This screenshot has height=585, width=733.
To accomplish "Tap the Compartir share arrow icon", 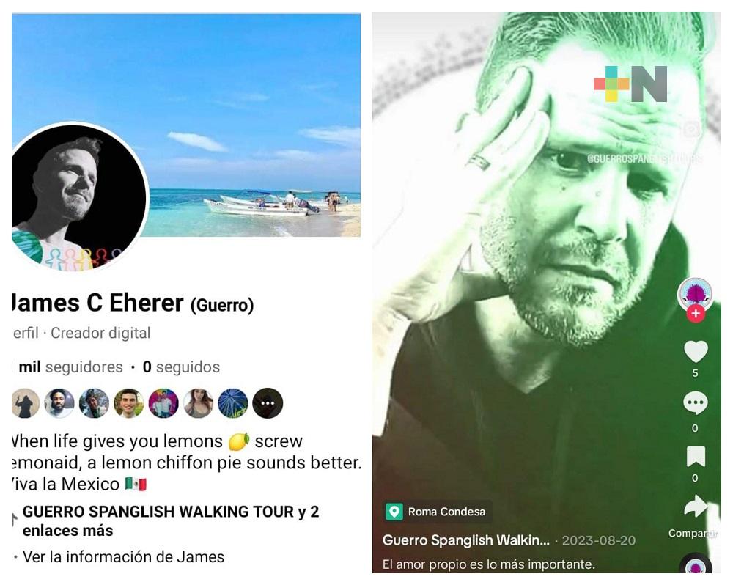I will (695, 506).
